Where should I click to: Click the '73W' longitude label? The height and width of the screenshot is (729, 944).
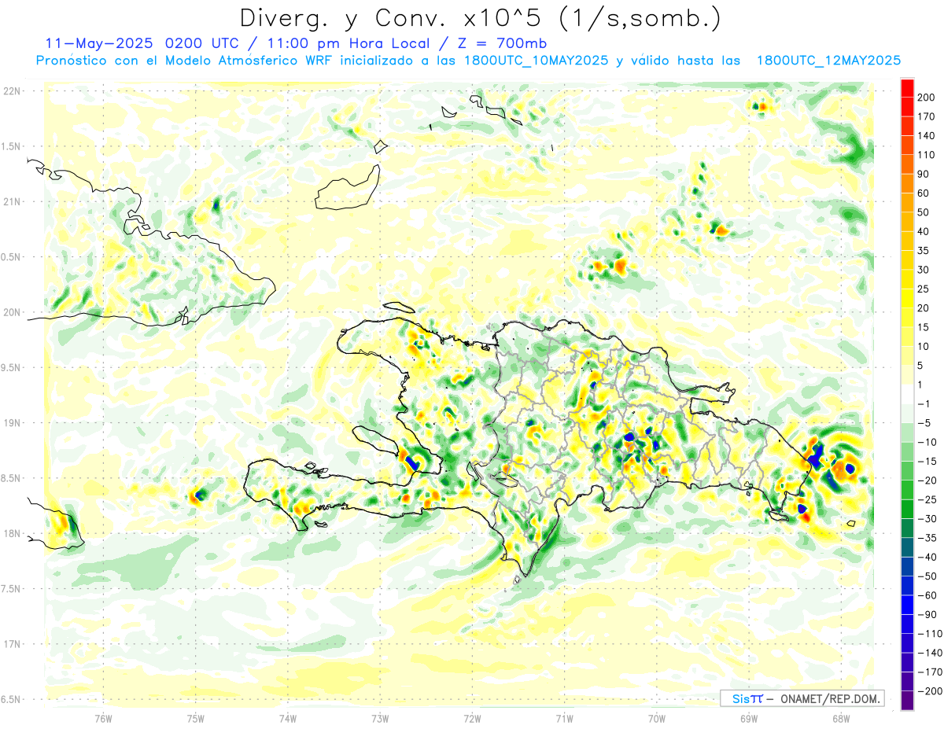tap(380, 717)
